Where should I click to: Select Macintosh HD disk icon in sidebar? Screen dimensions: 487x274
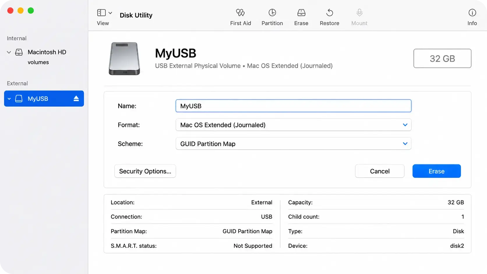pyautogui.click(x=19, y=52)
